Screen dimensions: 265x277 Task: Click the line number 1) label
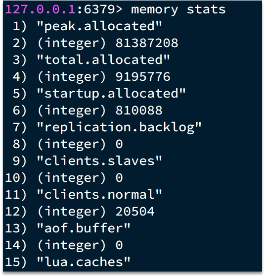[20, 26]
